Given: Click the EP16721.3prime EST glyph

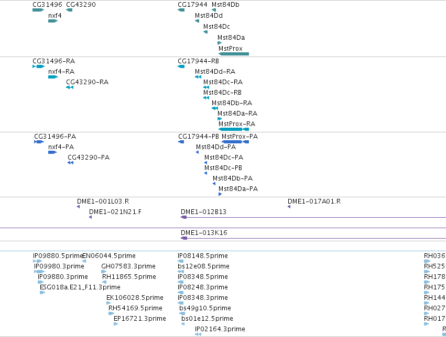Looking at the screenshot, I should coord(116,324).
